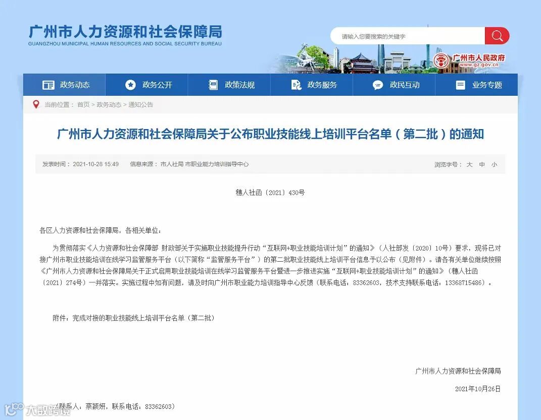
Task: Click the English bureau name subtitle
Action: coord(125,44)
